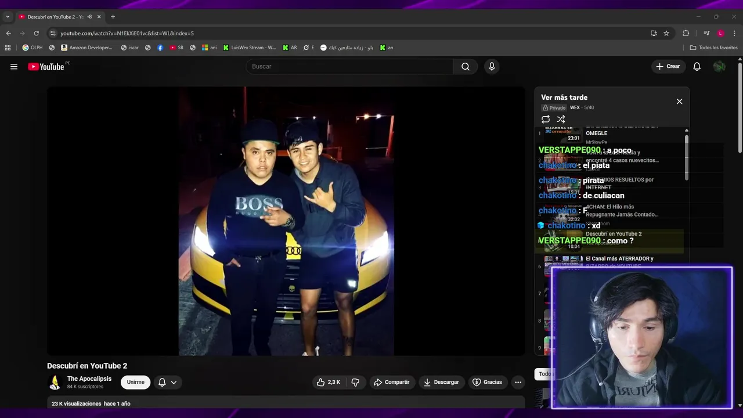Viewport: 743px width, 418px height.
Task: Open Chrome three-dot menu
Action: 734,33
